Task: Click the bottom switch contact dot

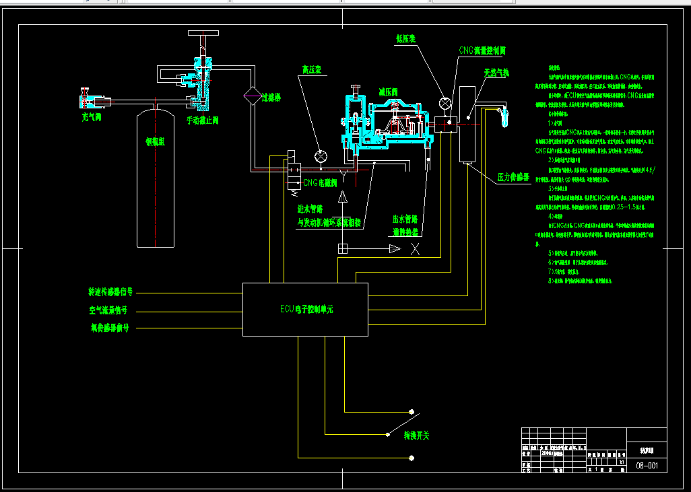Action: click(x=412, y=458)
